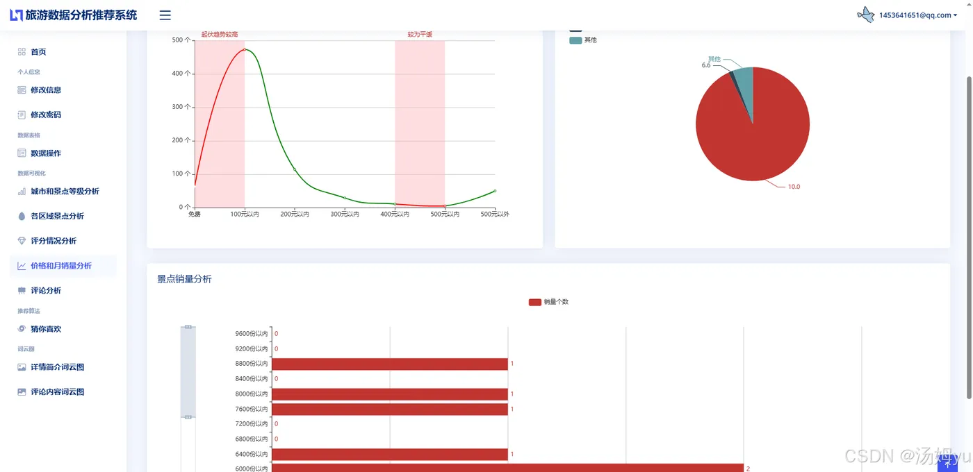Click the 城市和景点等级分析 bar chart icon

(x=22, y=192)
